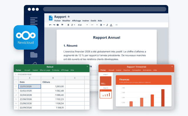Image resolution: width=188 pixels, height=116 pixels.
Task: Click the Finances slide title
Action: point(124,80)
